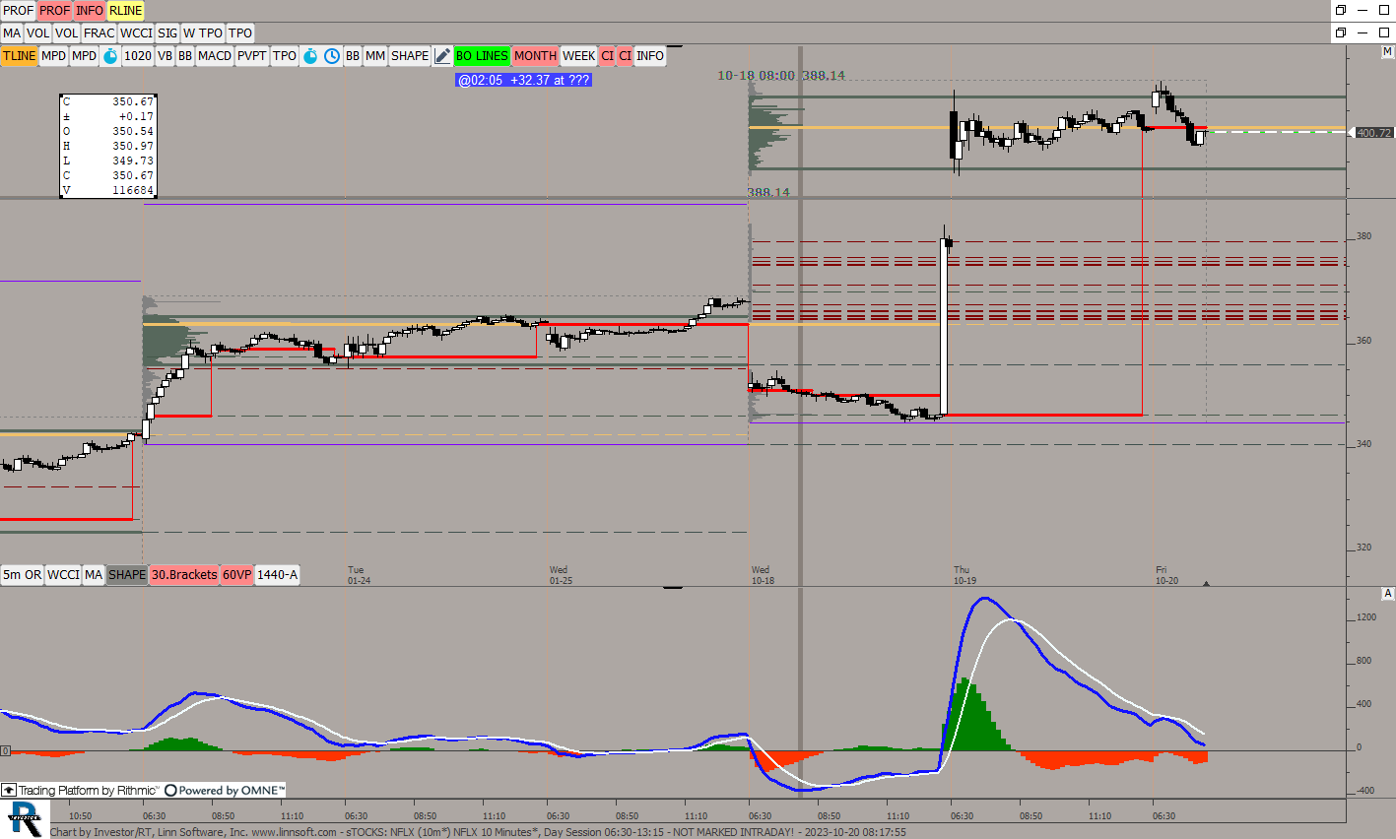Click the status bar chart description text
The width and height of the screenshot is (1396, 839).
coord(478,832)
